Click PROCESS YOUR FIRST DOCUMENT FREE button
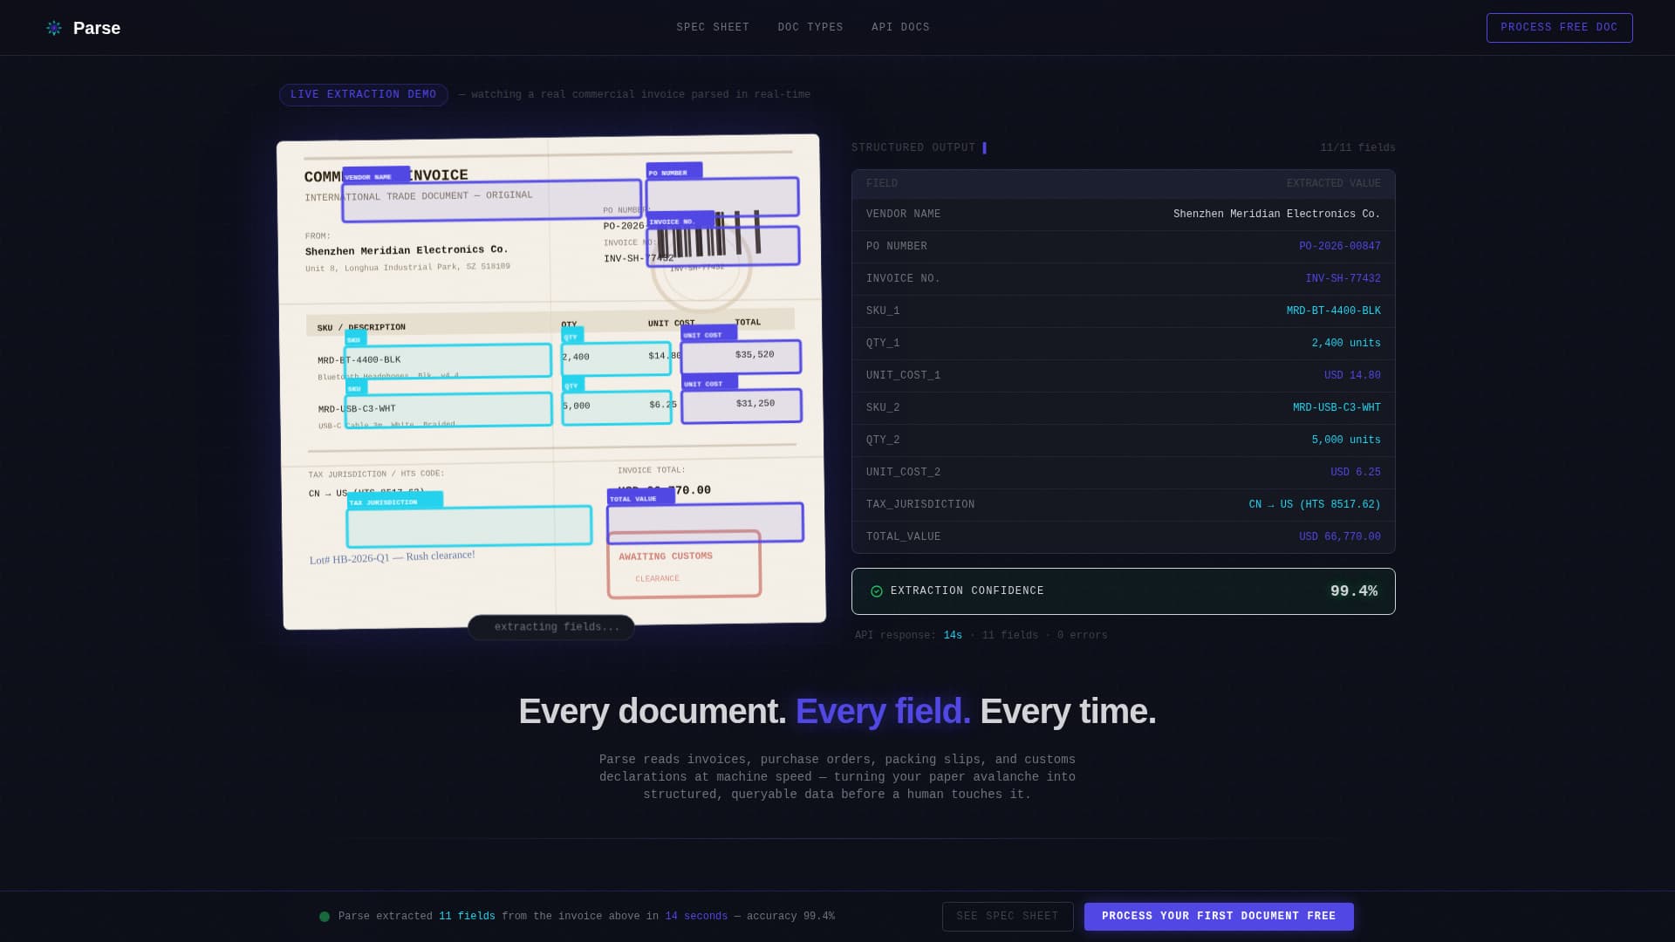 tap(1219, 917)
